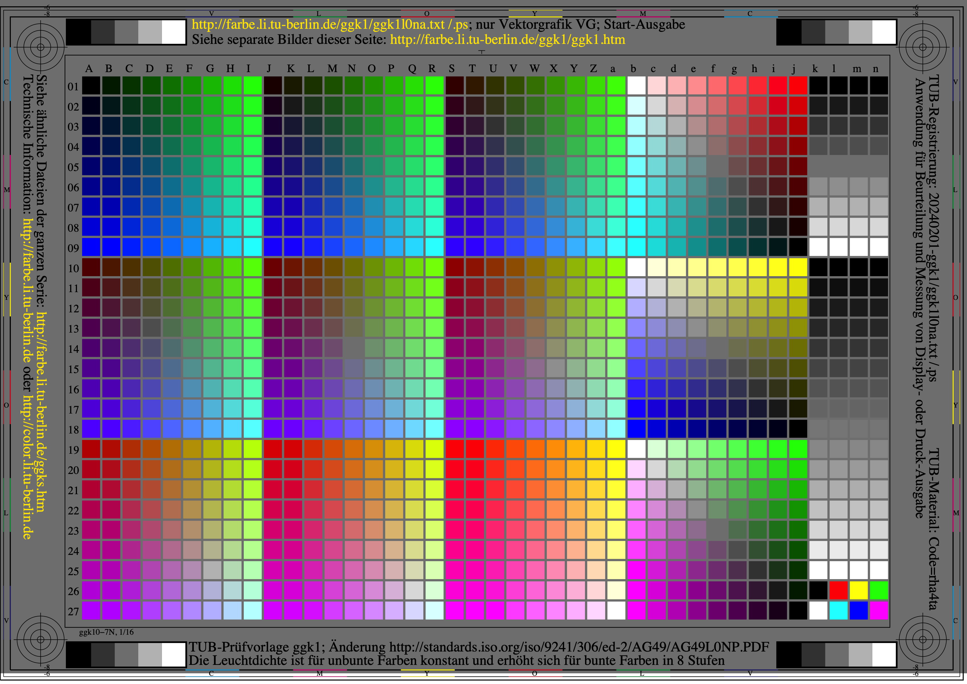Click the standards.iso.org AG49L0NP.PDF URL at bottom

tap(579, 647)
